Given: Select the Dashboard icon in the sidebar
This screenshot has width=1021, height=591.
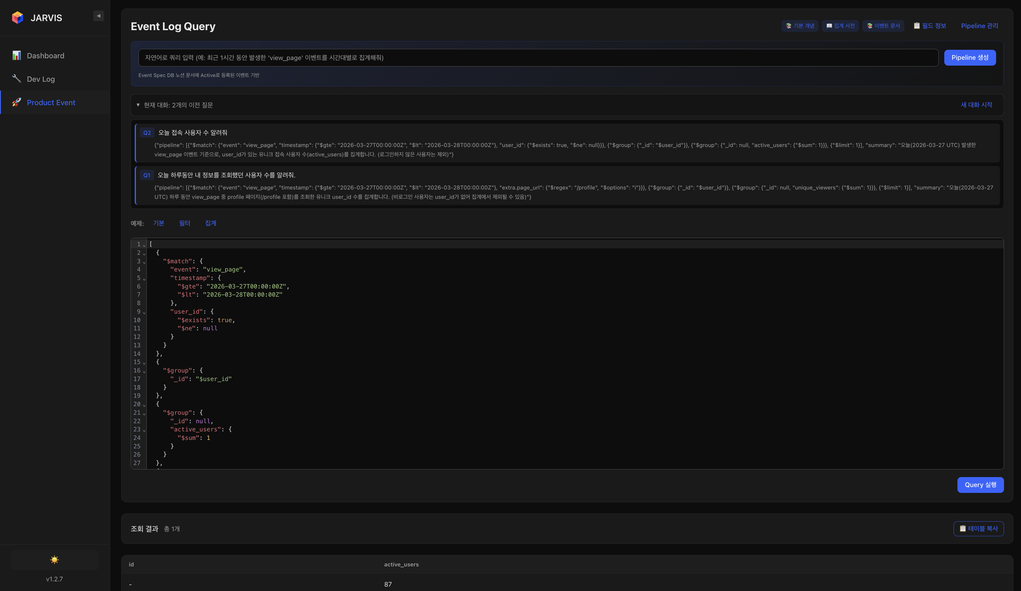Looking at the screenshot, I should pos(17,55).
